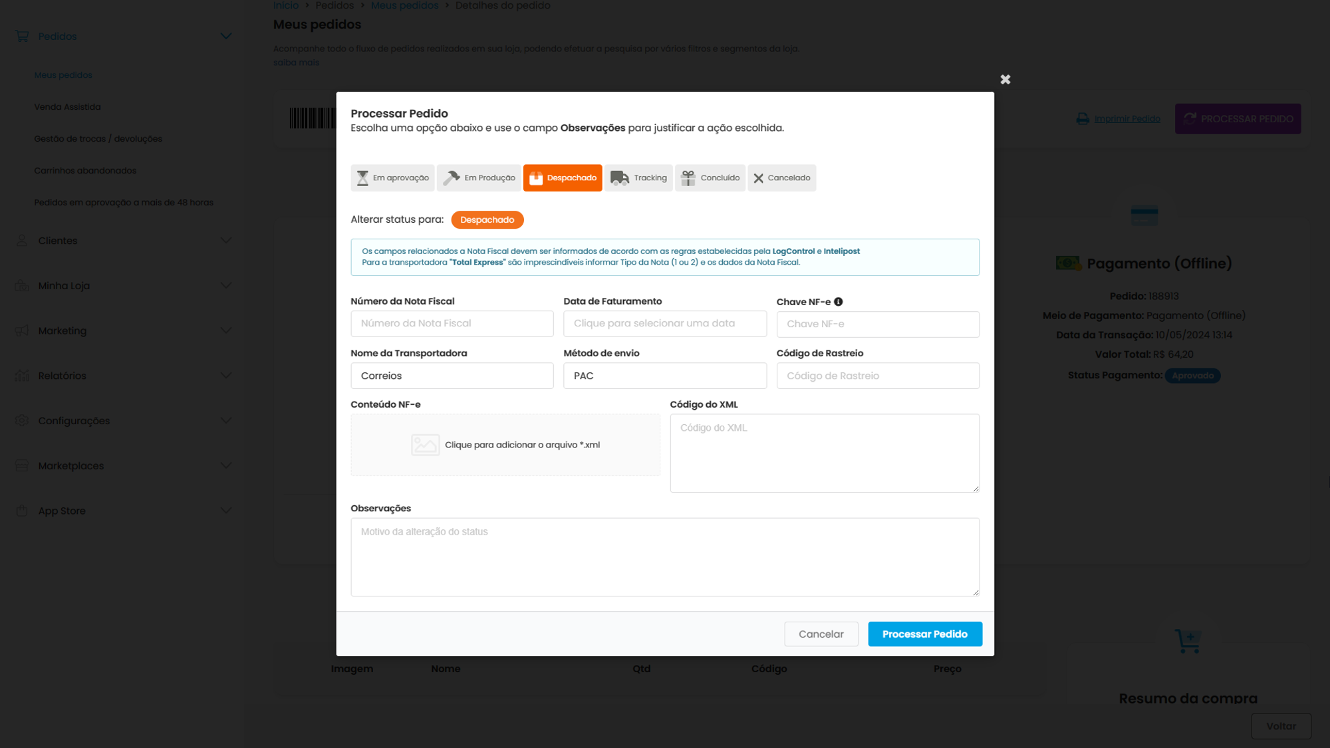The height and width of the screenshot is (748, 1330).
Task: Expand the Configurações section chevron
Action: click(226, 421)
